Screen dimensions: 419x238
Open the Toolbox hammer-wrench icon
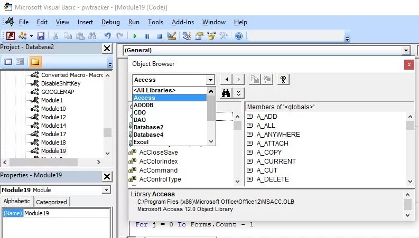[x=224, y=36]
